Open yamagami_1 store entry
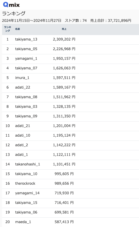This screenshot has width=139, height=227. 26,59
